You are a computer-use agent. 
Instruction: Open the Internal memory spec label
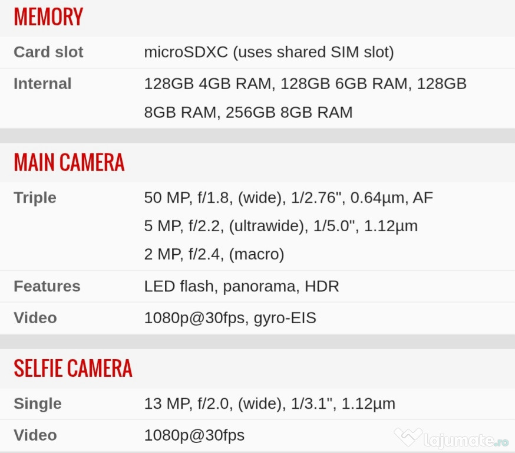pyautogui.click(x=42, y=84)
